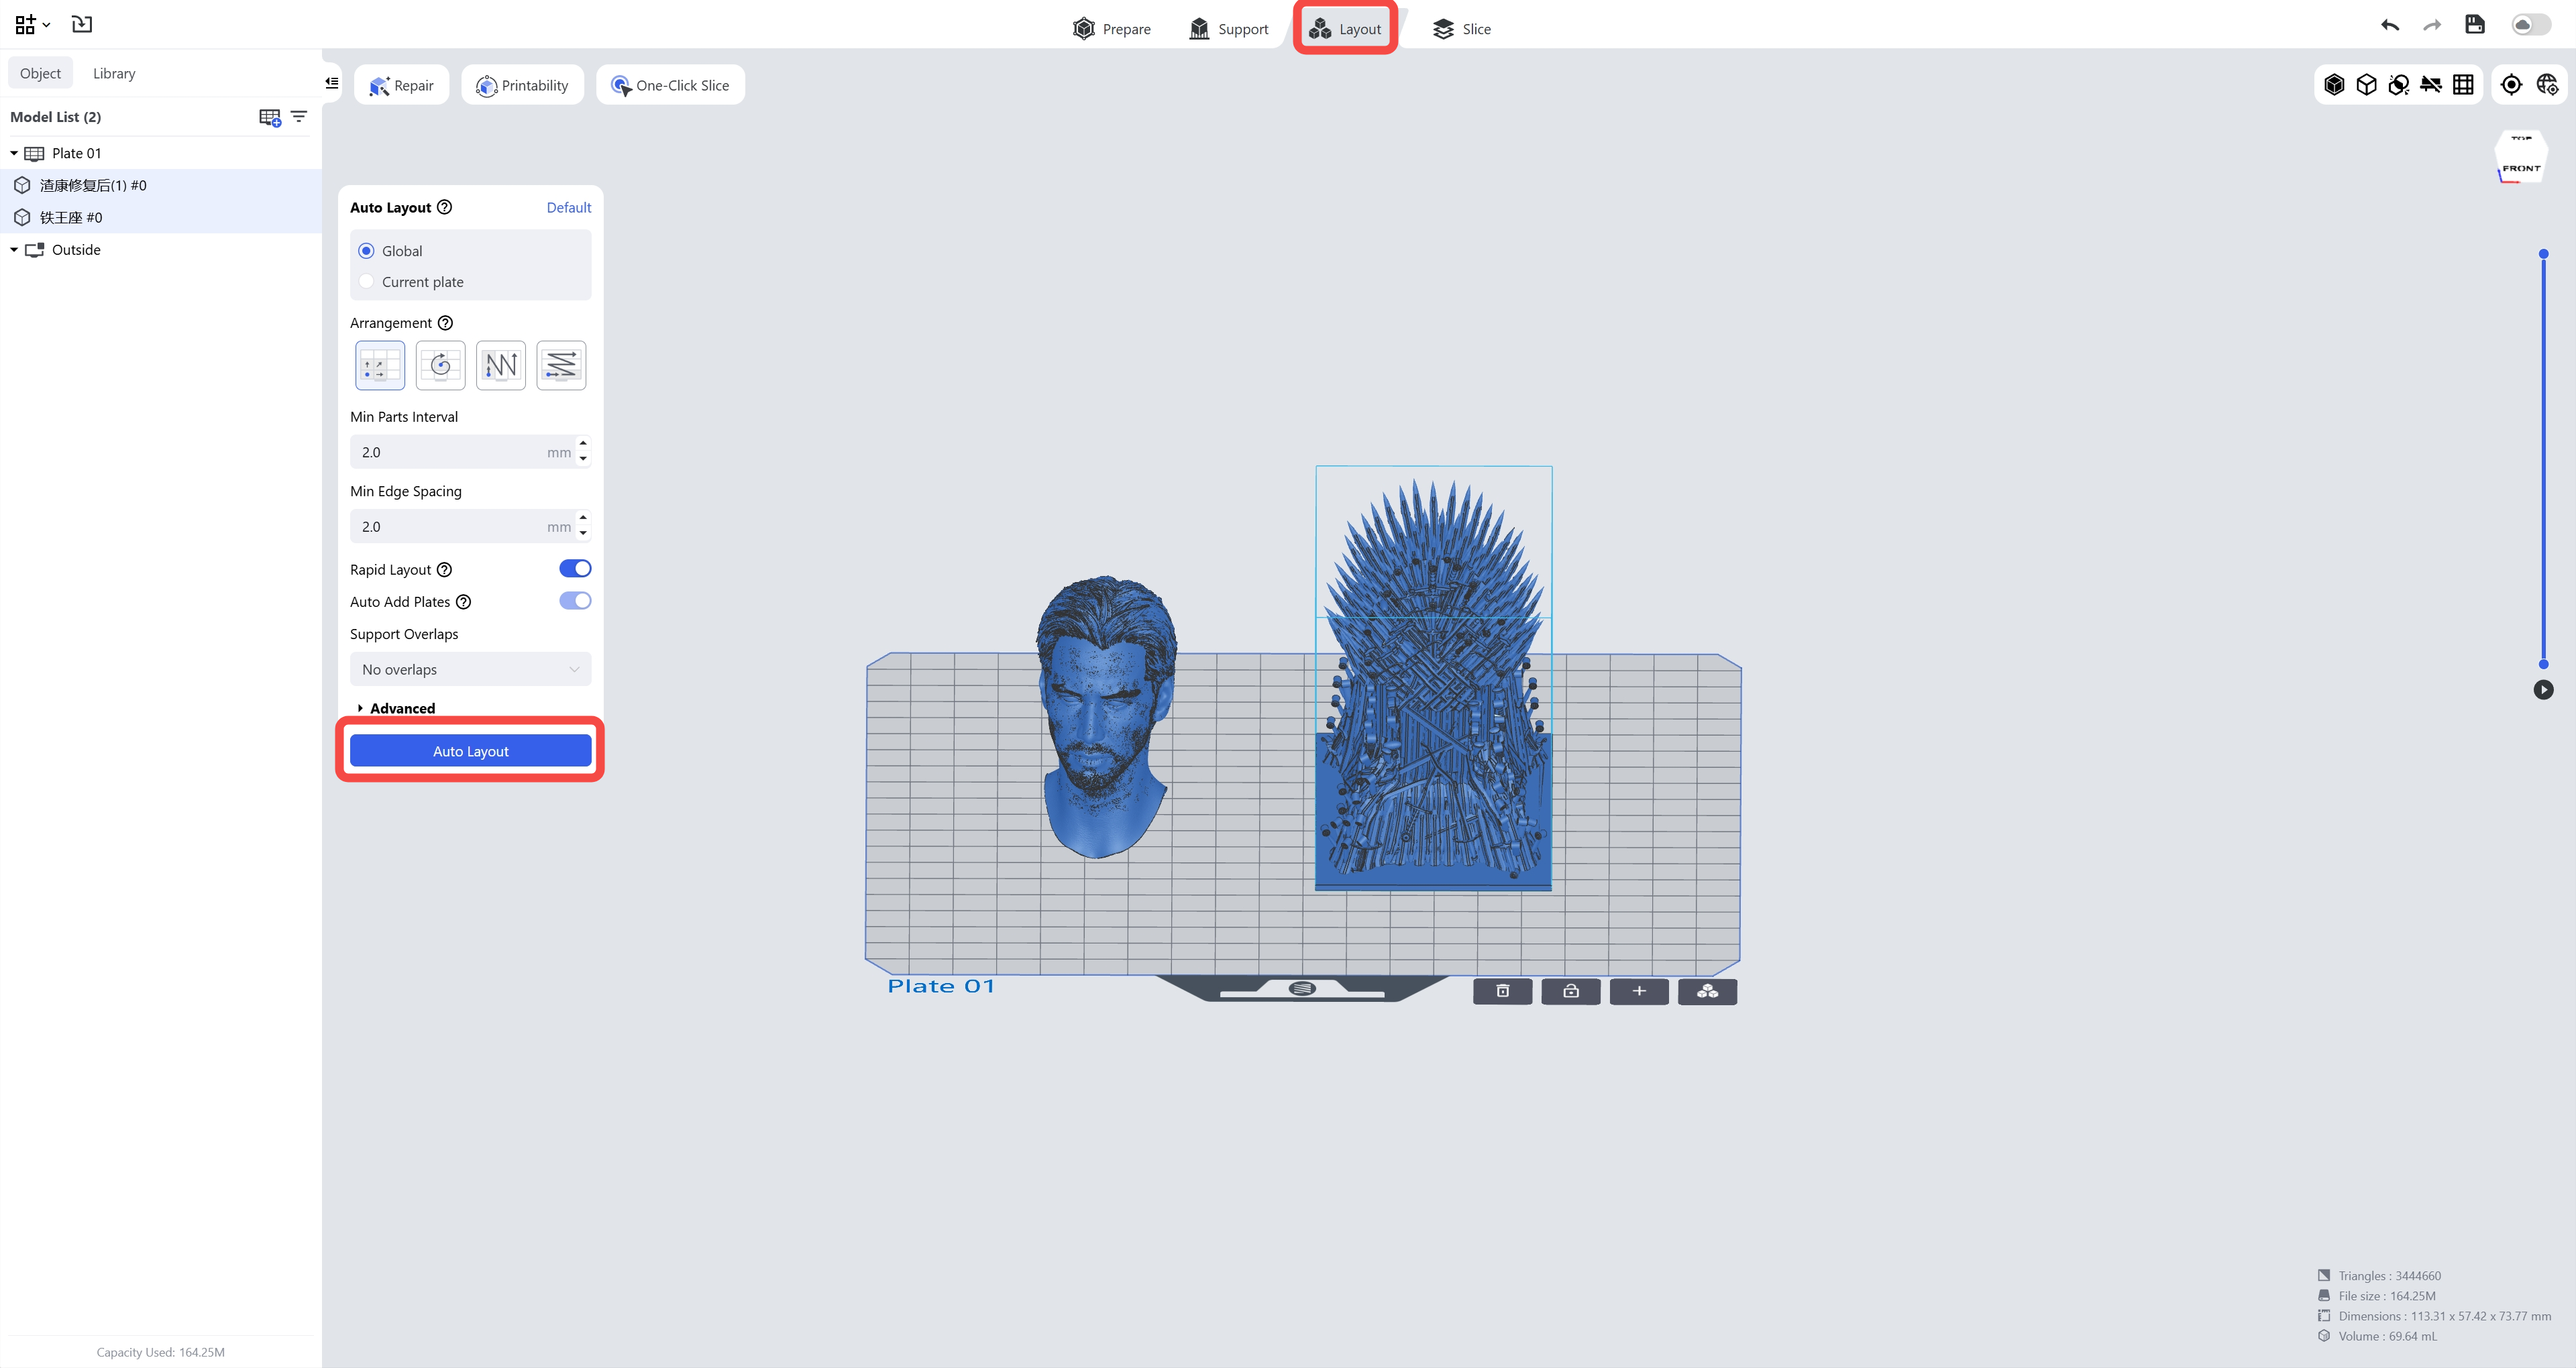Undo the last action
This screenshot has height=1368, width=2576.
pos(2390,25)
